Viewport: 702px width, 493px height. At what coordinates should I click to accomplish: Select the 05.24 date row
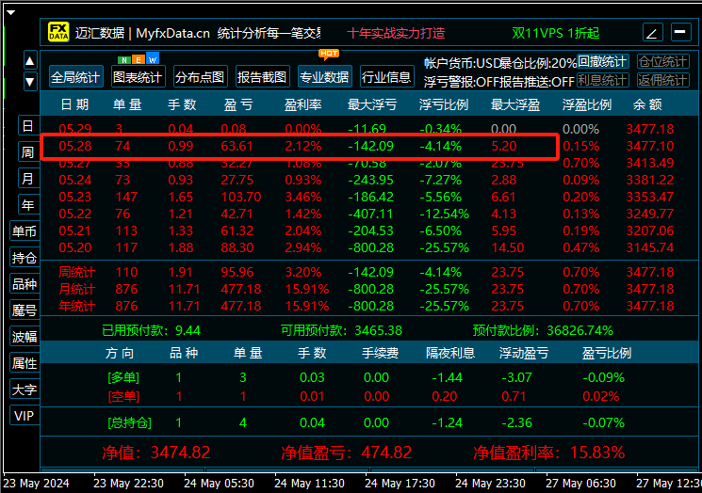click(367, 180)
